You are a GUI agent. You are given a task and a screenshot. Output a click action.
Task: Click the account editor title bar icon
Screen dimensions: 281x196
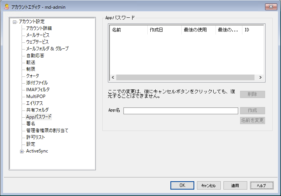coord(6,7)
